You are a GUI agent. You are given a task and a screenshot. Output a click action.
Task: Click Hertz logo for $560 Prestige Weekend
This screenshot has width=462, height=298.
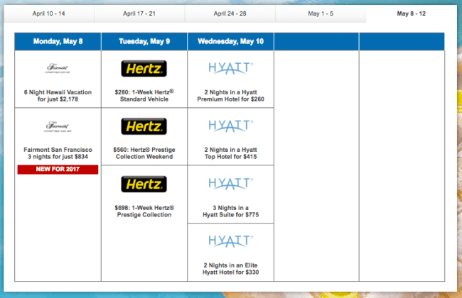144,126
